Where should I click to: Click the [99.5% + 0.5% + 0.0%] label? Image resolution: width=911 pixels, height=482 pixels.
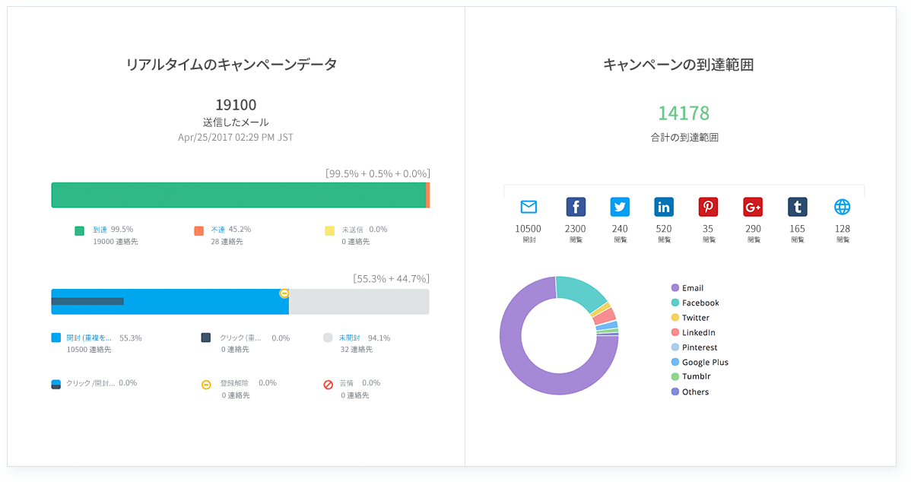378,173
